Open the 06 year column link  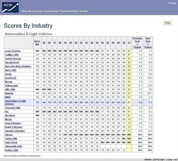coord(102,43)
